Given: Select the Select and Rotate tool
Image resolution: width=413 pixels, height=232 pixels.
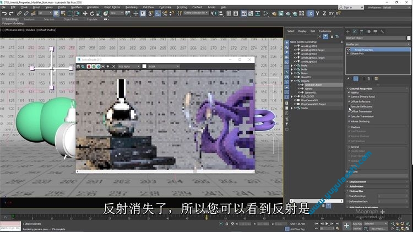Looking at the screenshot, I should pos(92,13).
